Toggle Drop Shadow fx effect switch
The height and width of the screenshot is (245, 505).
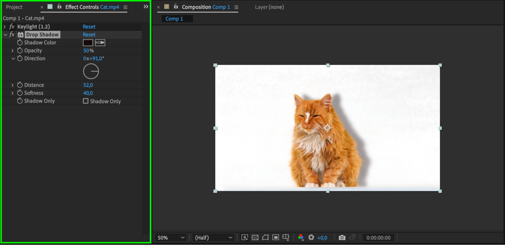click(x=12, y=35)
